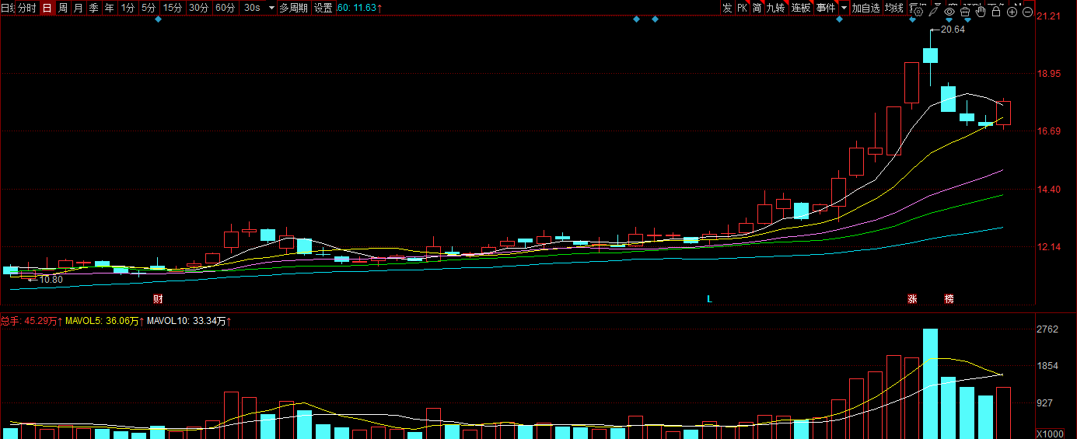Select the drawing pen tool icon

(933, 12)
